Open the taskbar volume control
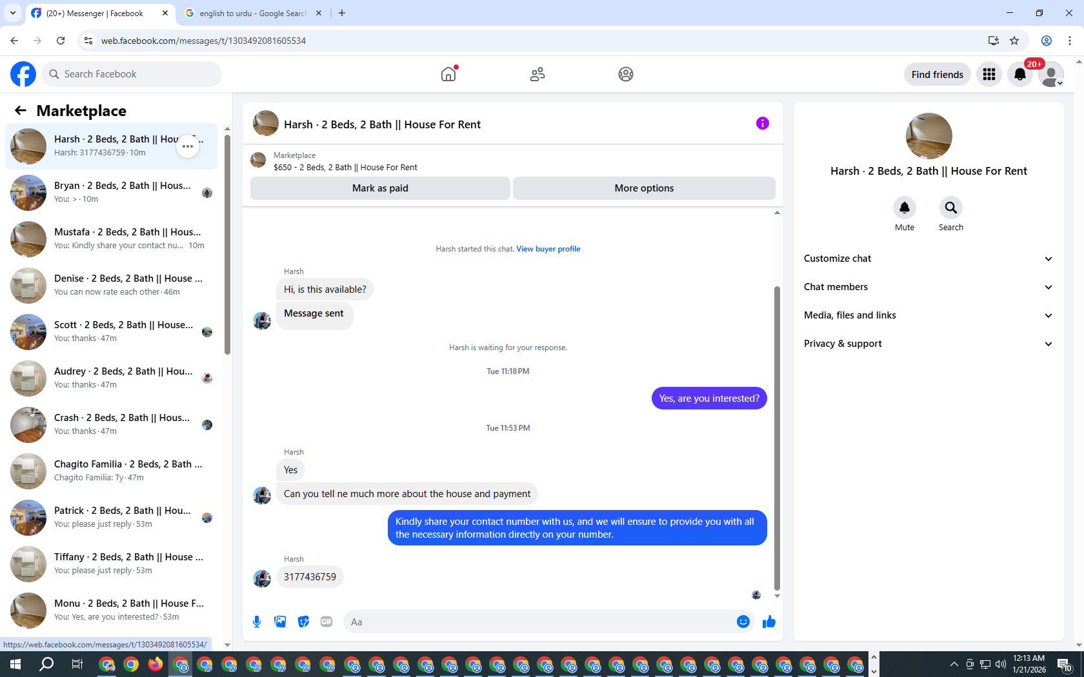Viewport: 1084px width, 677px height. [1001, 664]
